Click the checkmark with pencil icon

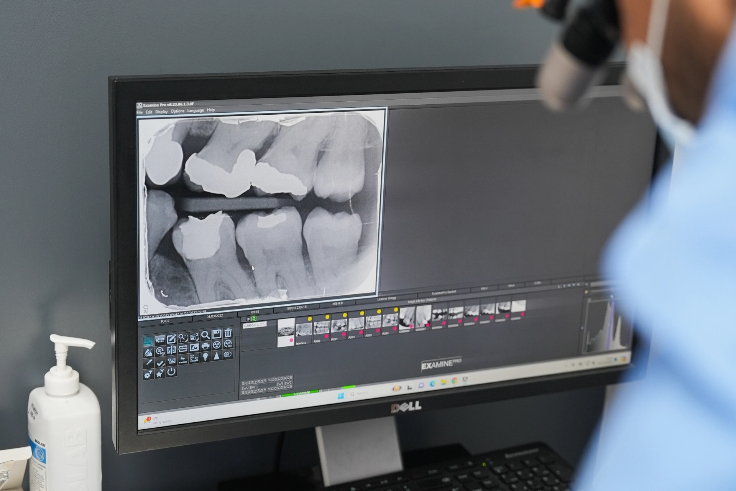(x=160, y=362)
